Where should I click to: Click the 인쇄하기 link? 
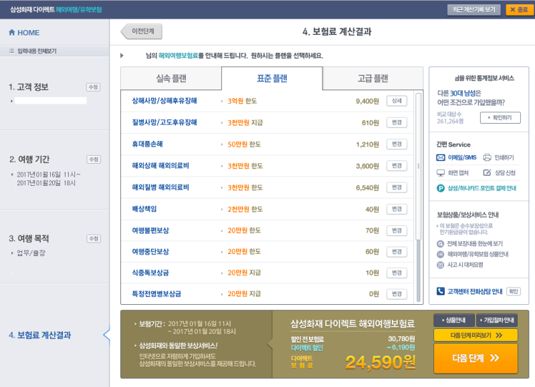click(x=504, y=158)
